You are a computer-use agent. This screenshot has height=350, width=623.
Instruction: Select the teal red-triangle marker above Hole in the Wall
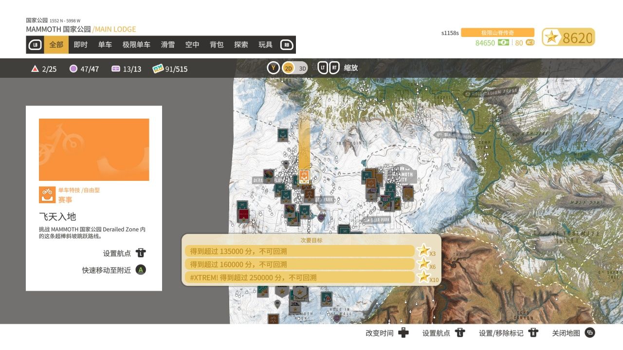pyautogui.click(x=327, y=298)
